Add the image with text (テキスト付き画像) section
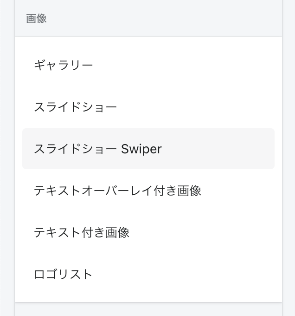 (x=82, y=232)
